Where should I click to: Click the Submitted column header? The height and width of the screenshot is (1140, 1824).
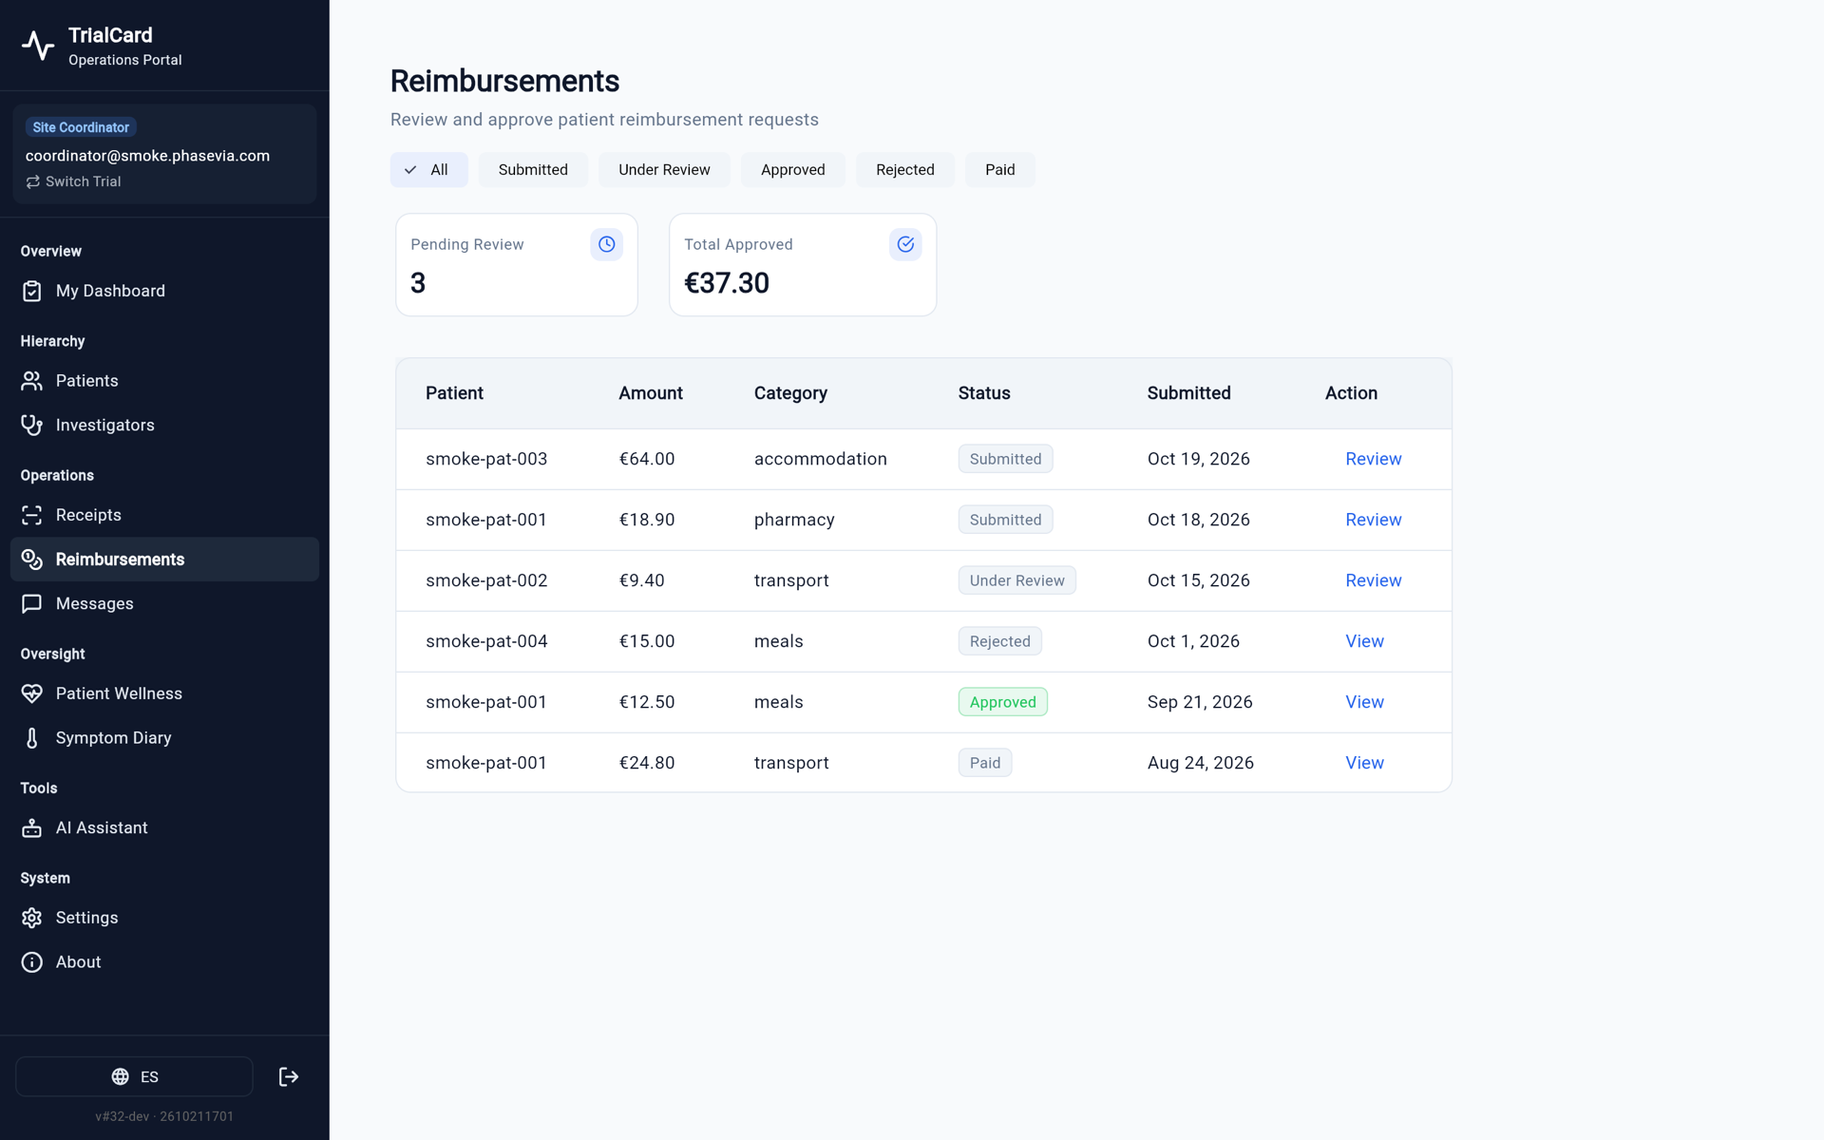pos(1188,393)
